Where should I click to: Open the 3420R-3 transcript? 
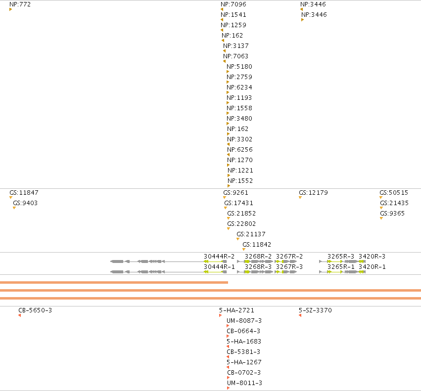coord(372,256)
